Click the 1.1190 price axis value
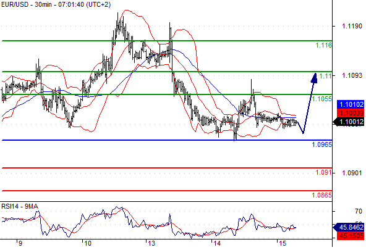The image size is (366, 250). 352,26
